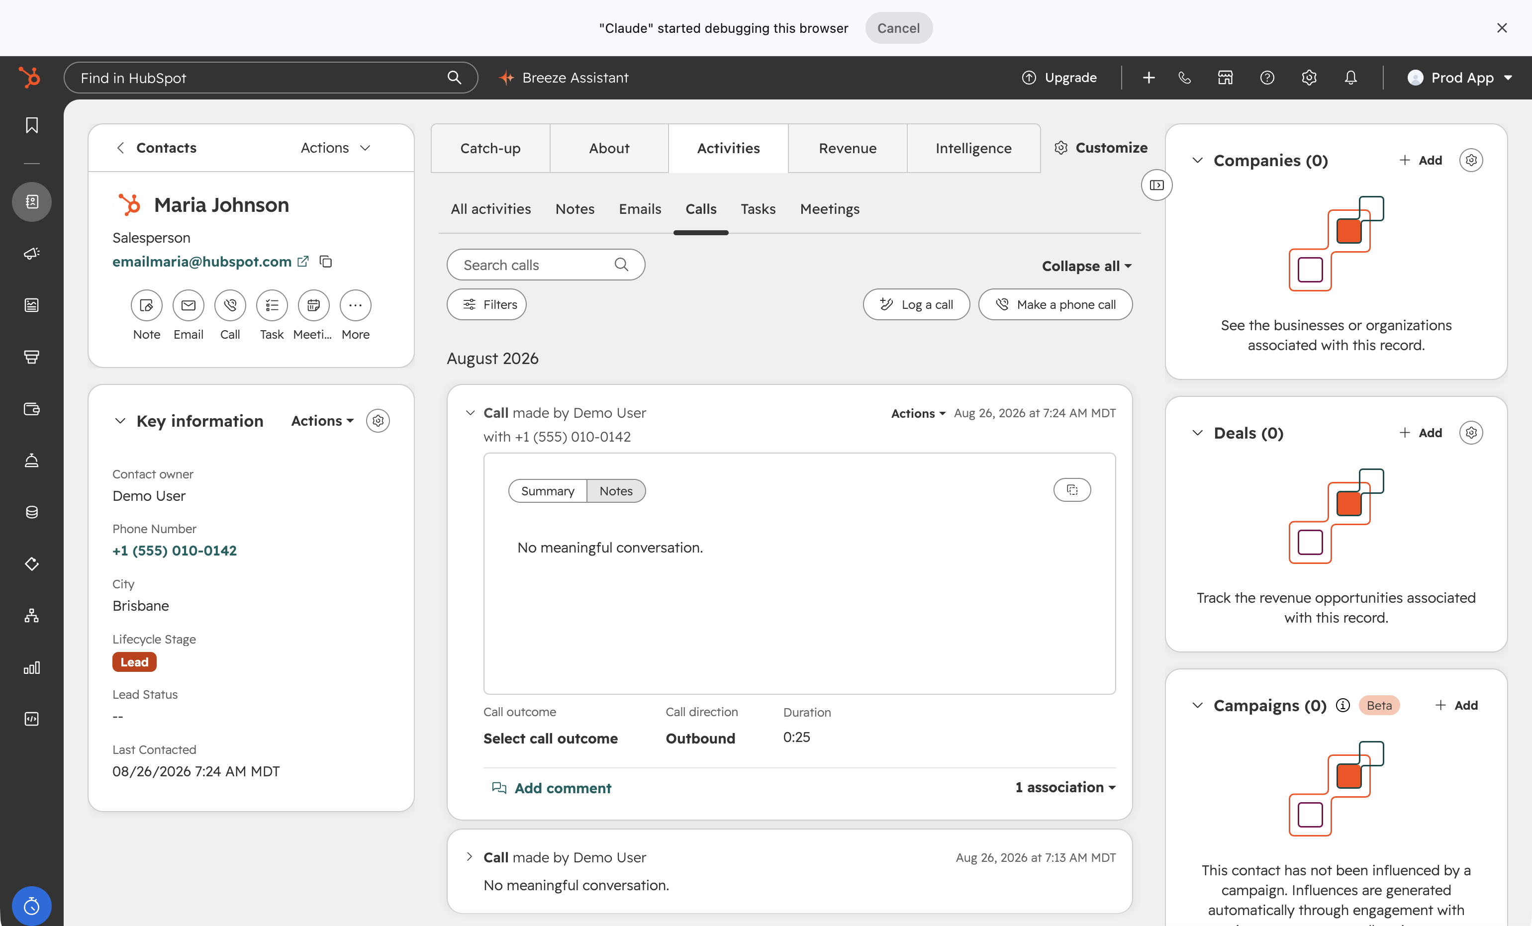Click the Call action icon
This screenshot has width=1532, height=926.
(230, 305)
